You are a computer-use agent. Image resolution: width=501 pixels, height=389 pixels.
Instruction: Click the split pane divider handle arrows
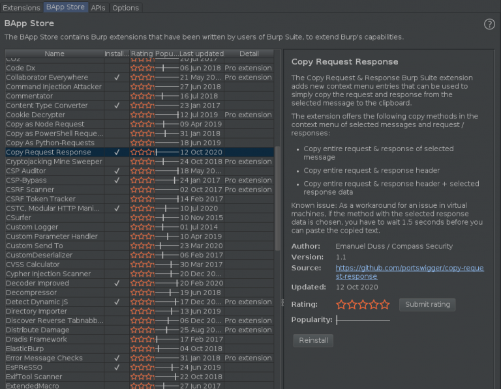282,302
